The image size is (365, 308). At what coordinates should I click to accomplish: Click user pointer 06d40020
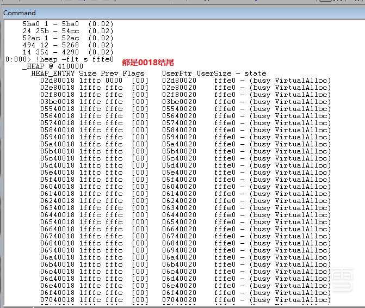[180, 279]
